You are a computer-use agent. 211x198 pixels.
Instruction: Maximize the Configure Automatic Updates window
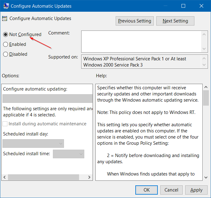[183, 6]
